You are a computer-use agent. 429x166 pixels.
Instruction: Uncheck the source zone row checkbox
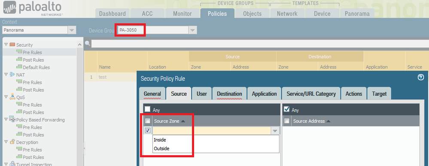click(x=147, y=130)
